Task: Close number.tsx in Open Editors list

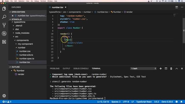Action: click(13, 16)
